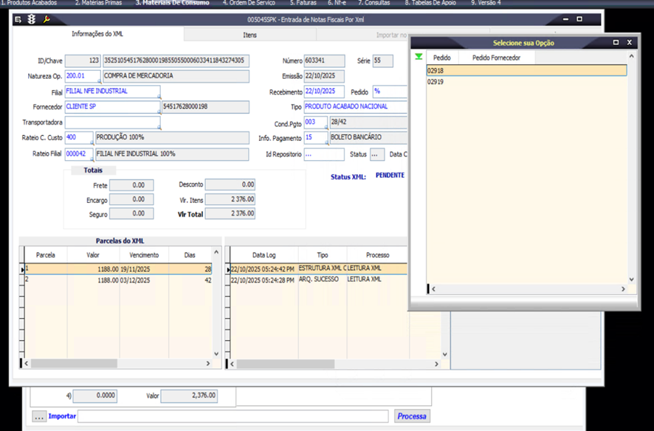Click the Id Repositorio field
The width and height of the screenshot is (654, 431).
pos(324,154)
